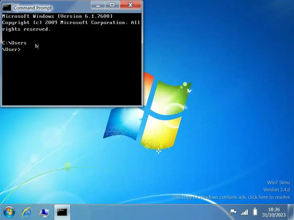The width and height of the screenshot is (294, 220).
Task: Click the Command Prompt title bar icon
Action: click(7, 8)
